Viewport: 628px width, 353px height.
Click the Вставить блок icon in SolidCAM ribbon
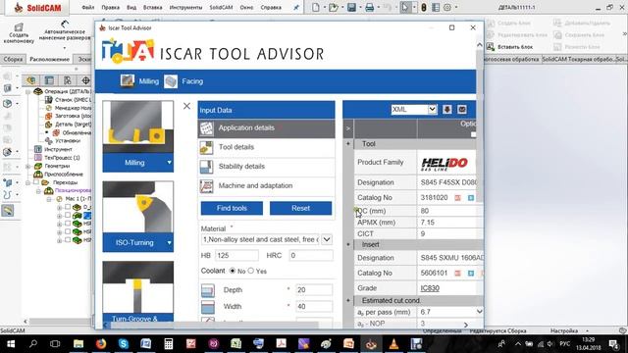(x=491, y=47)
